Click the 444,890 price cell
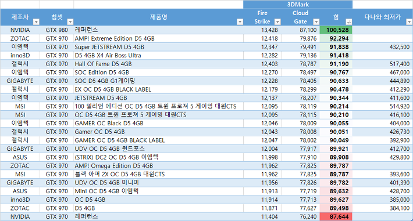The image size is (413, 221). pos(383,81)
